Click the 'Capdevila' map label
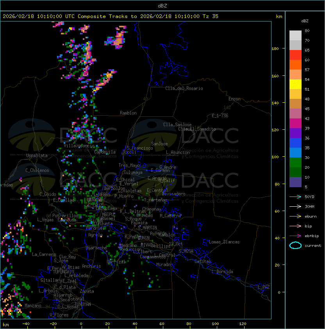The width and height of the screenshot is (325, 329). click(x=105, y=152)
